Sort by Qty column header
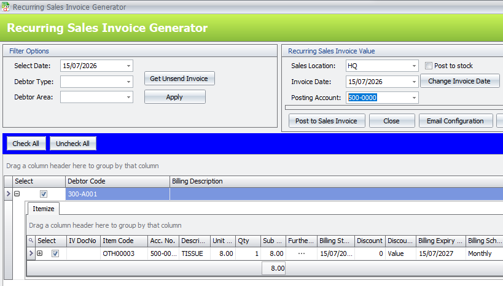The width and height of the screenshot is (503, 286). coord(248,241)
